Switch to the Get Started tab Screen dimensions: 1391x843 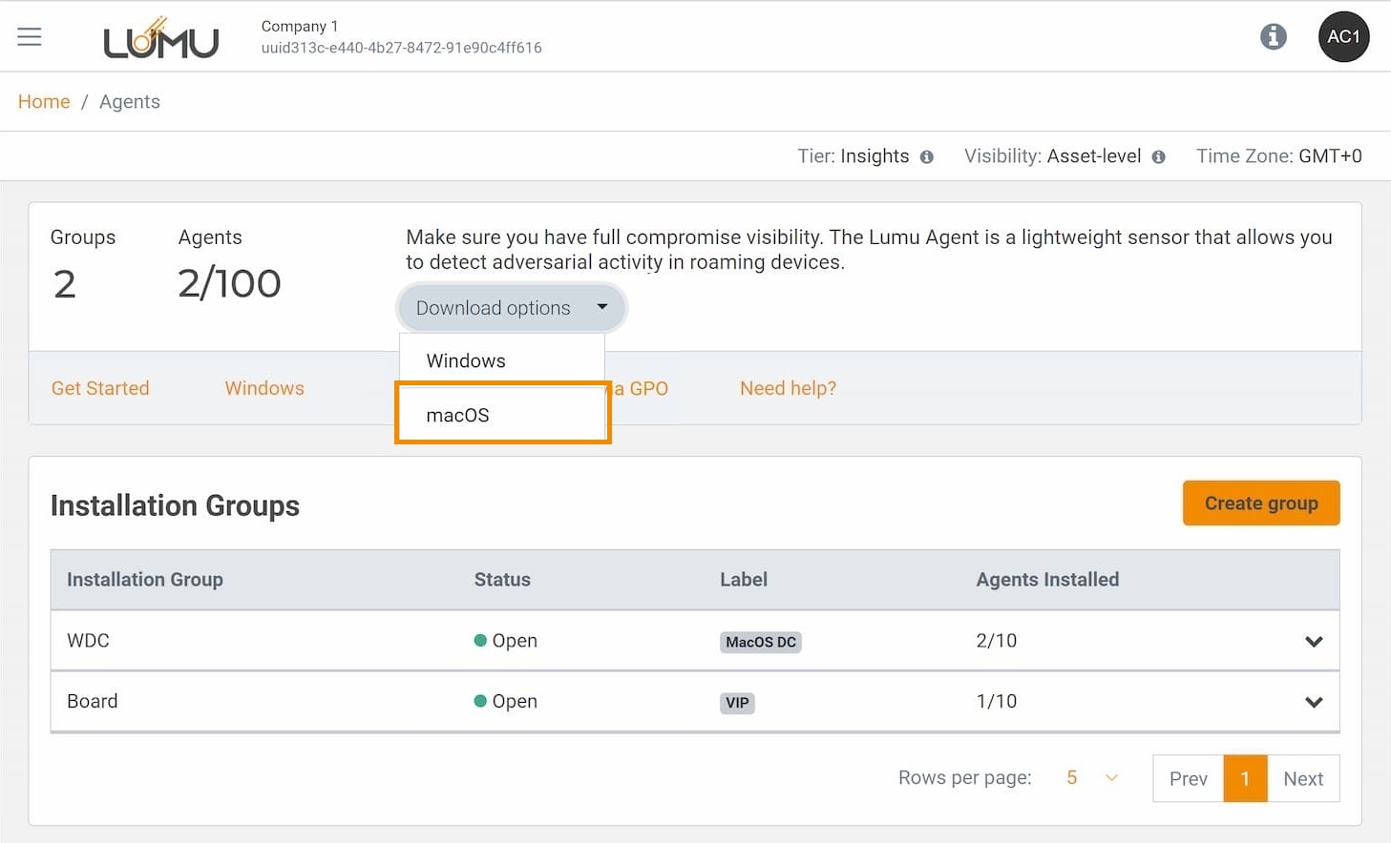[x=100, y=388]
